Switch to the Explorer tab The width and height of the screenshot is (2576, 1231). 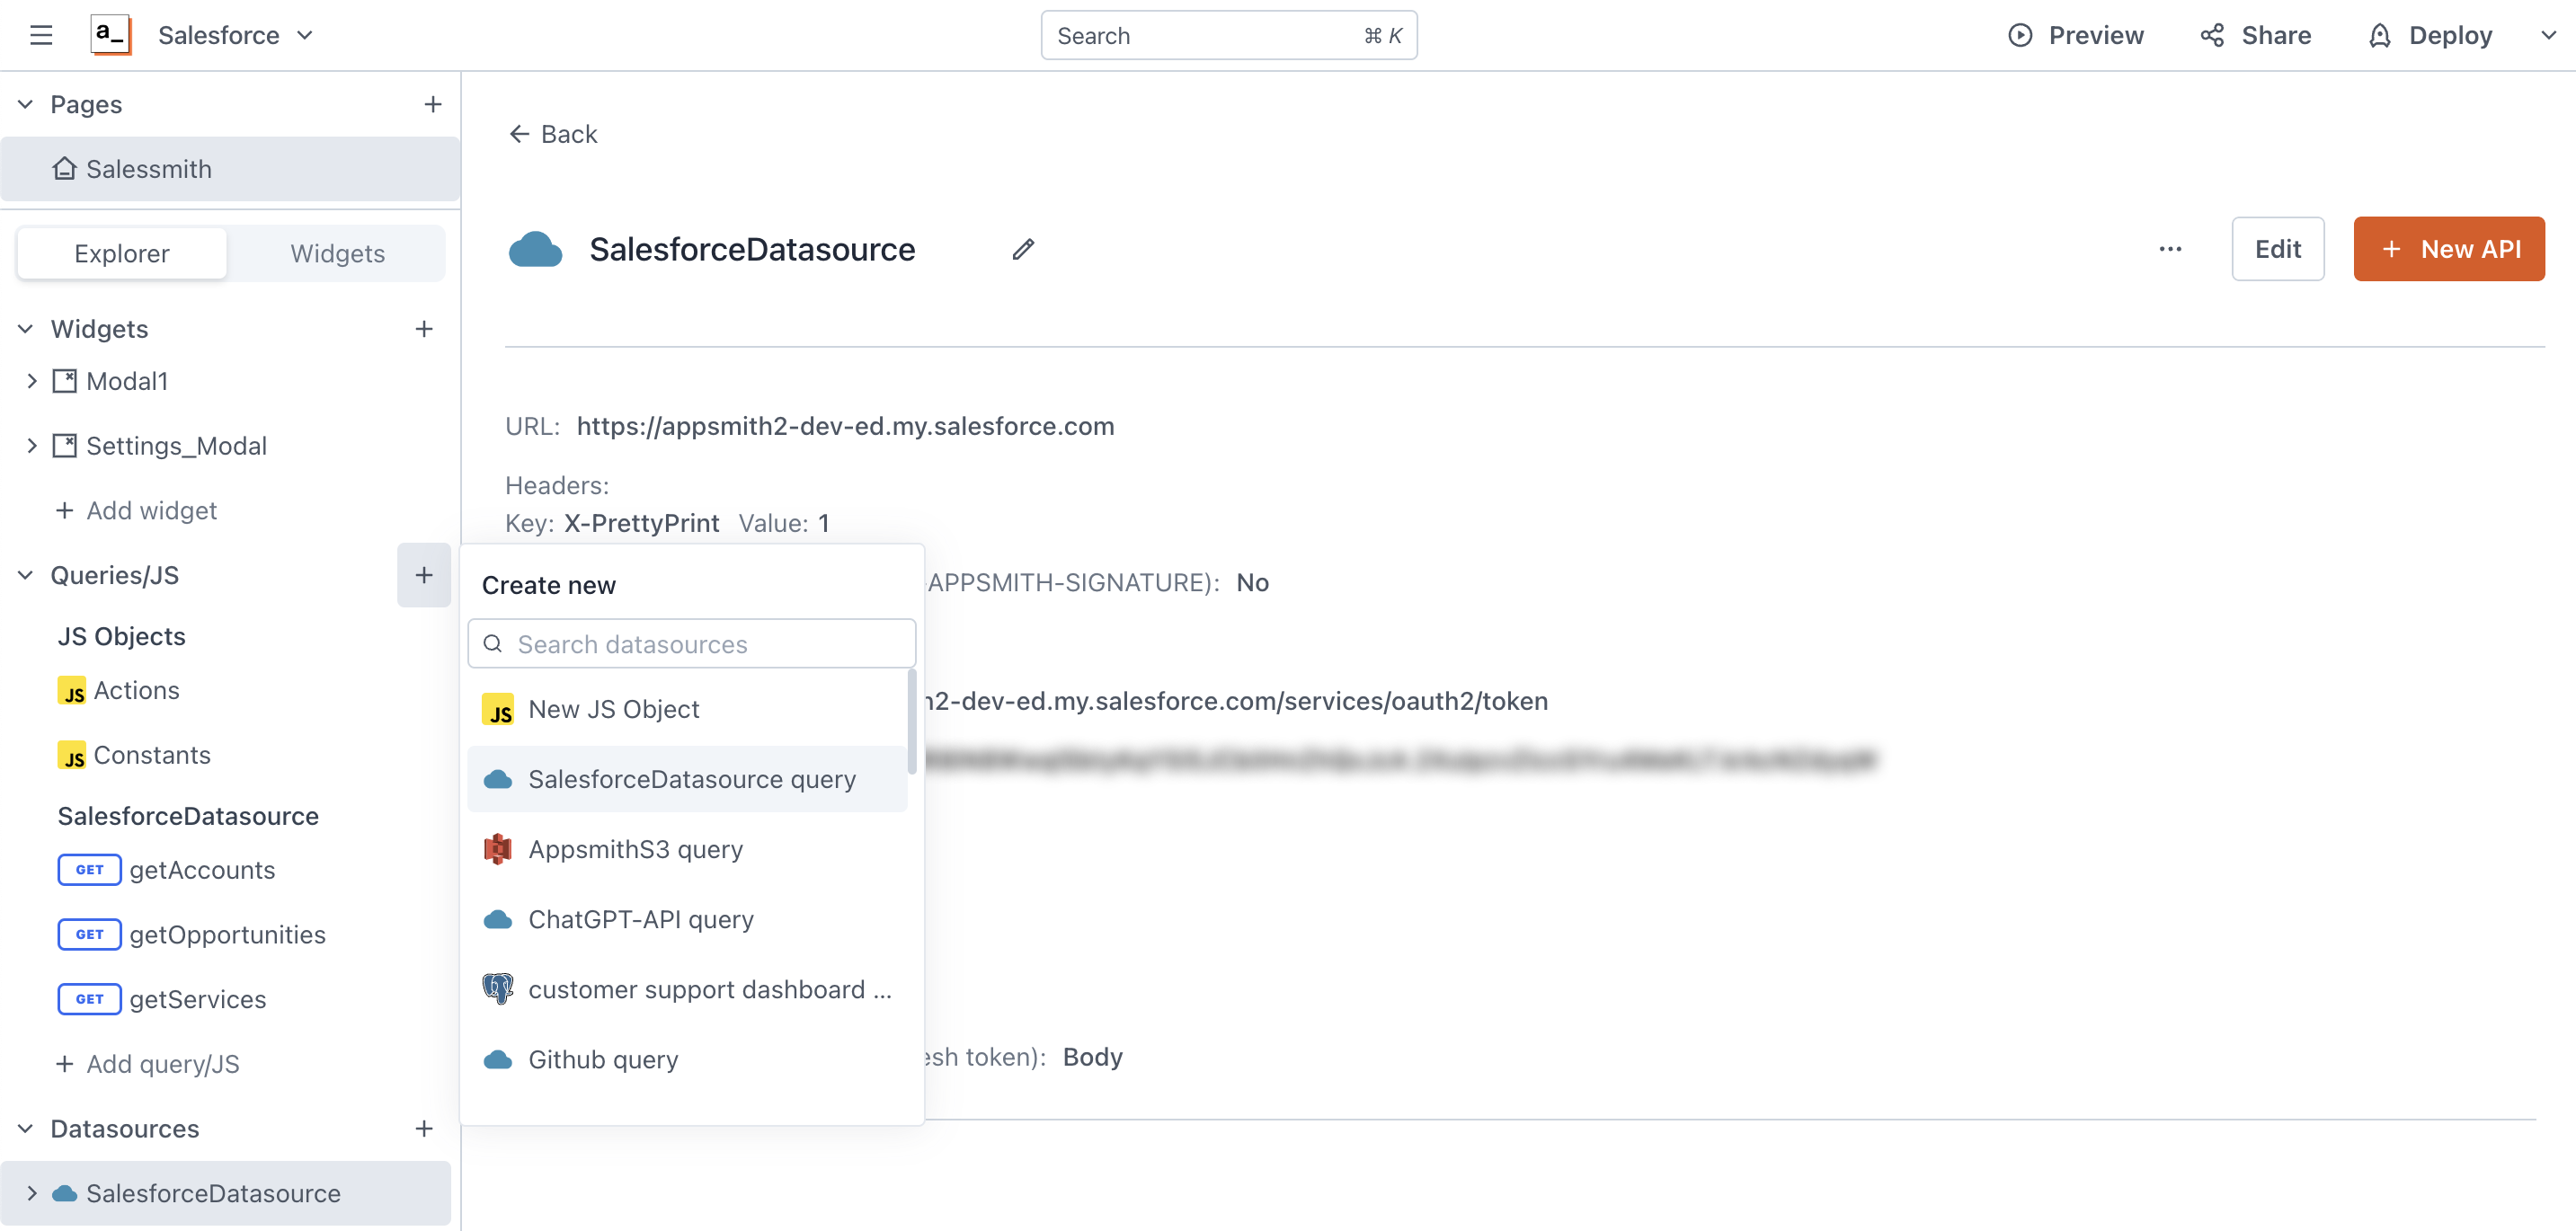[122, 254]
